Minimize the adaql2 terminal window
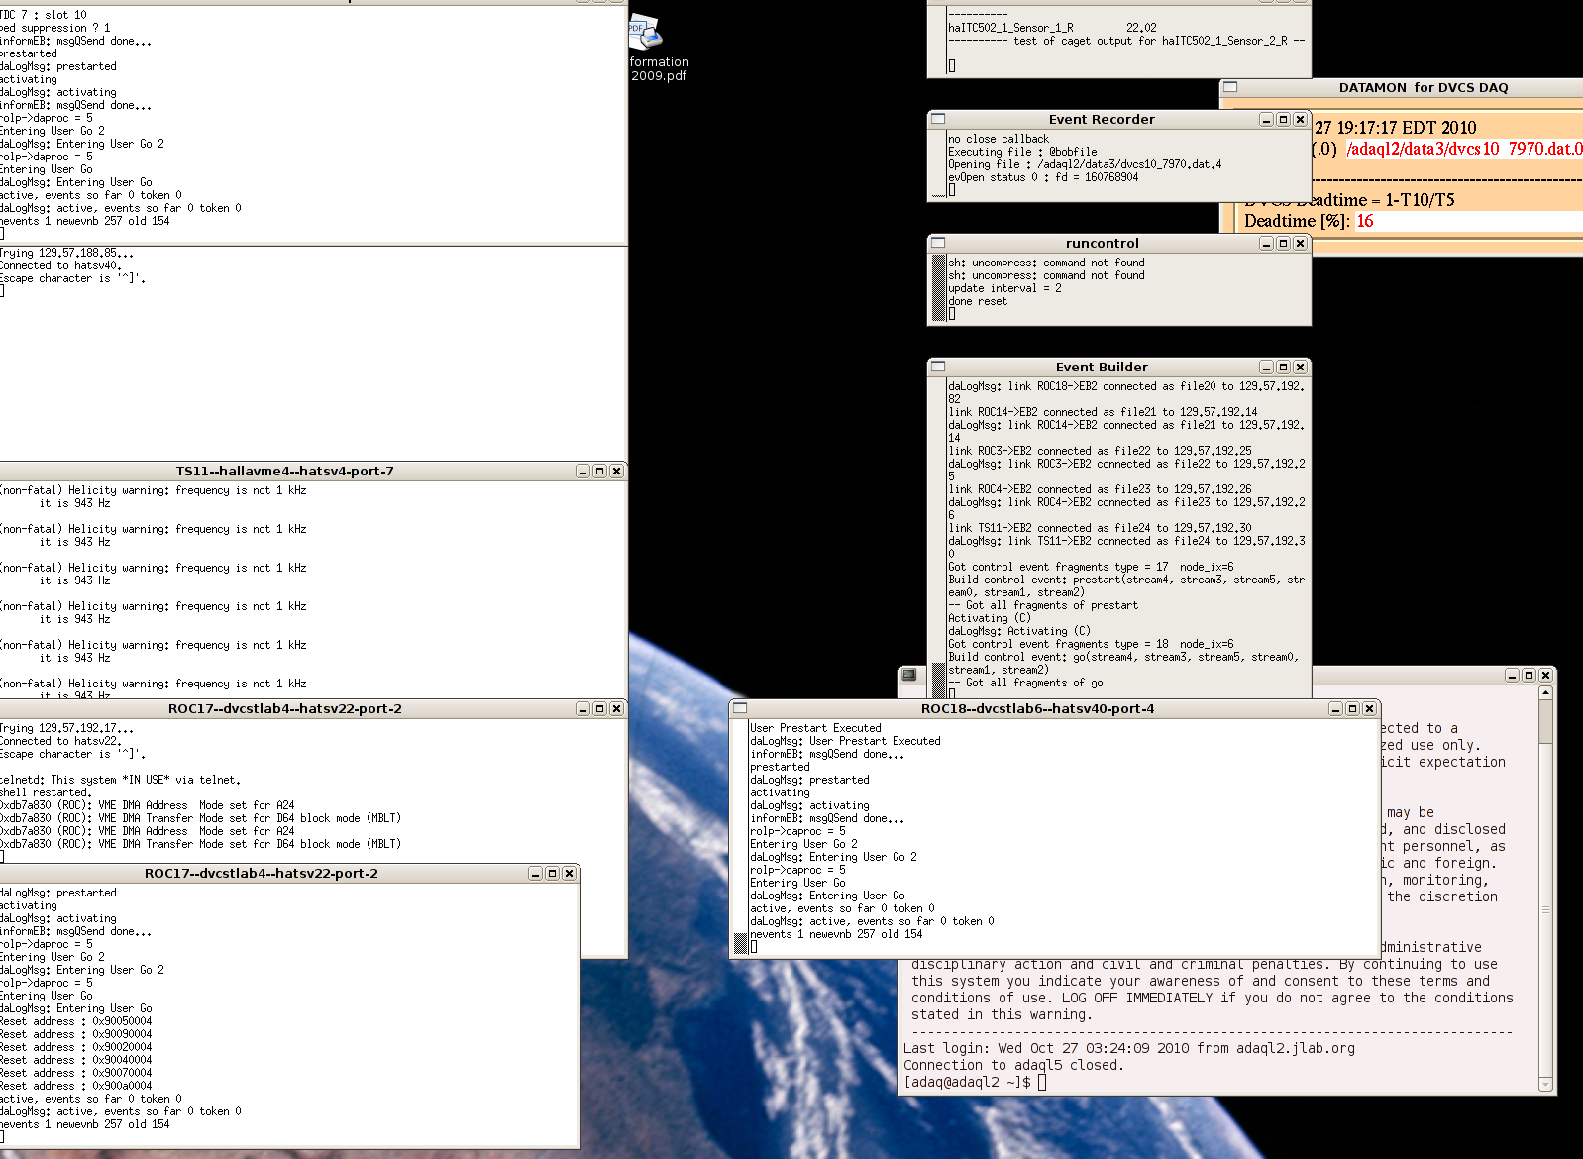 [x=1512, y=676]
